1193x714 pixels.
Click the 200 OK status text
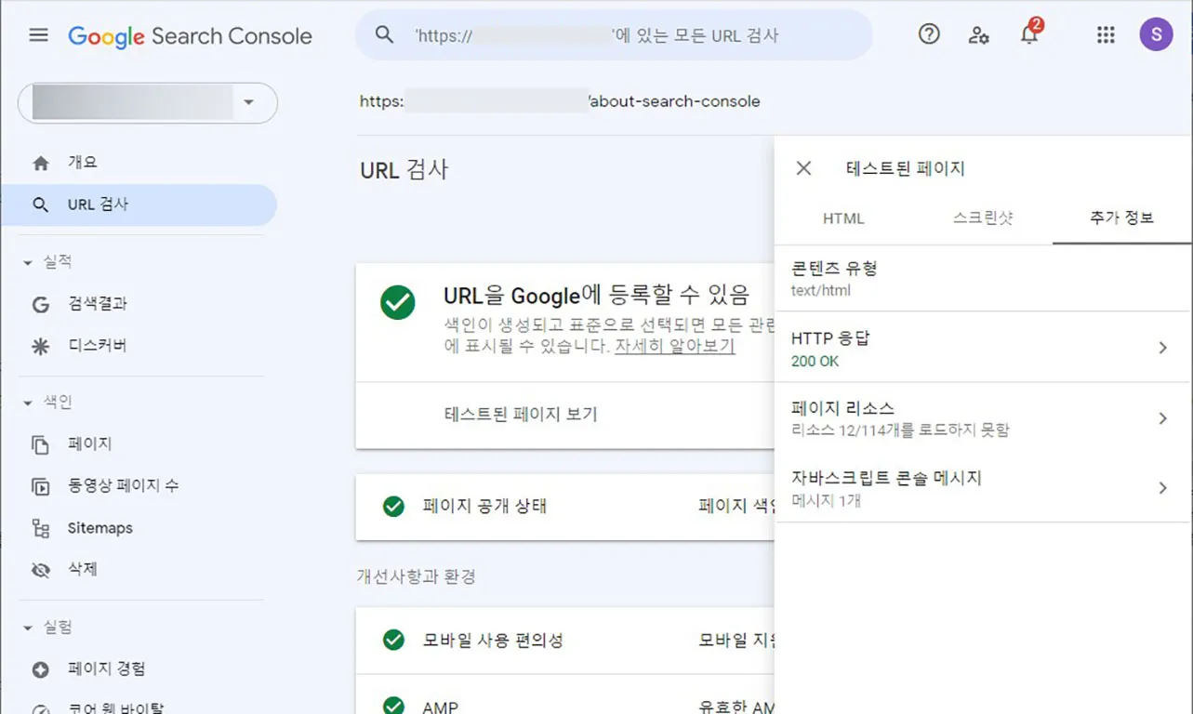click(x=815, y=361)
